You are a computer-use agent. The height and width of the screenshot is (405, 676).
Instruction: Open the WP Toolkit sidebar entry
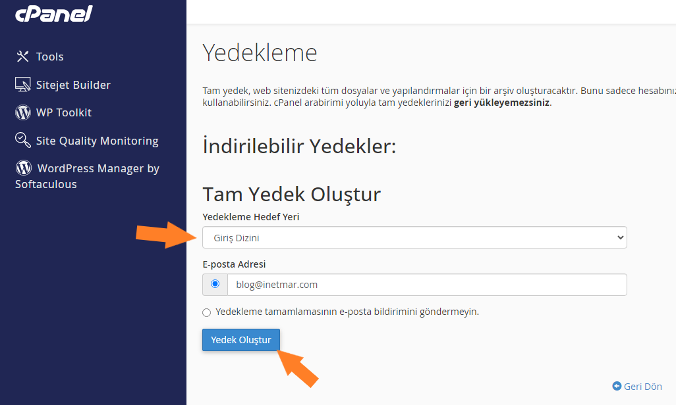point(63,112)
